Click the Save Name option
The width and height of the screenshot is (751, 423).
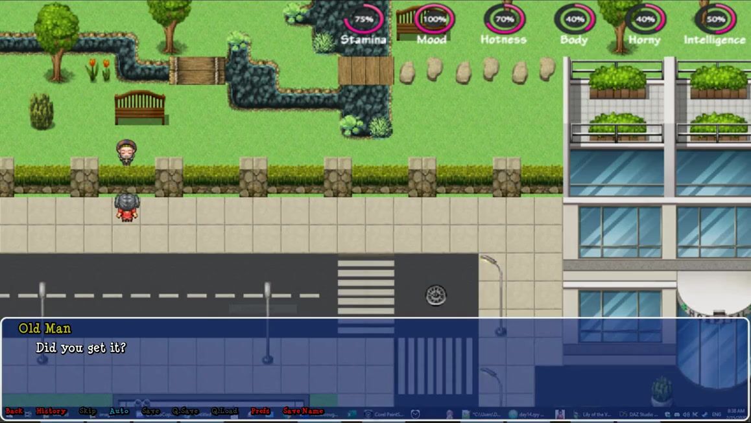[303, 411]
